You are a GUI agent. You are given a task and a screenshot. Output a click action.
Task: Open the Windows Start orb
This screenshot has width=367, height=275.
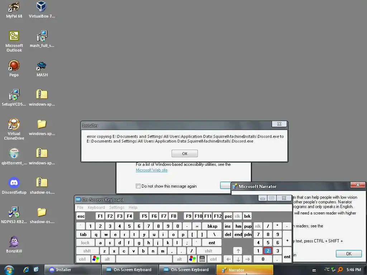[9, 270]
